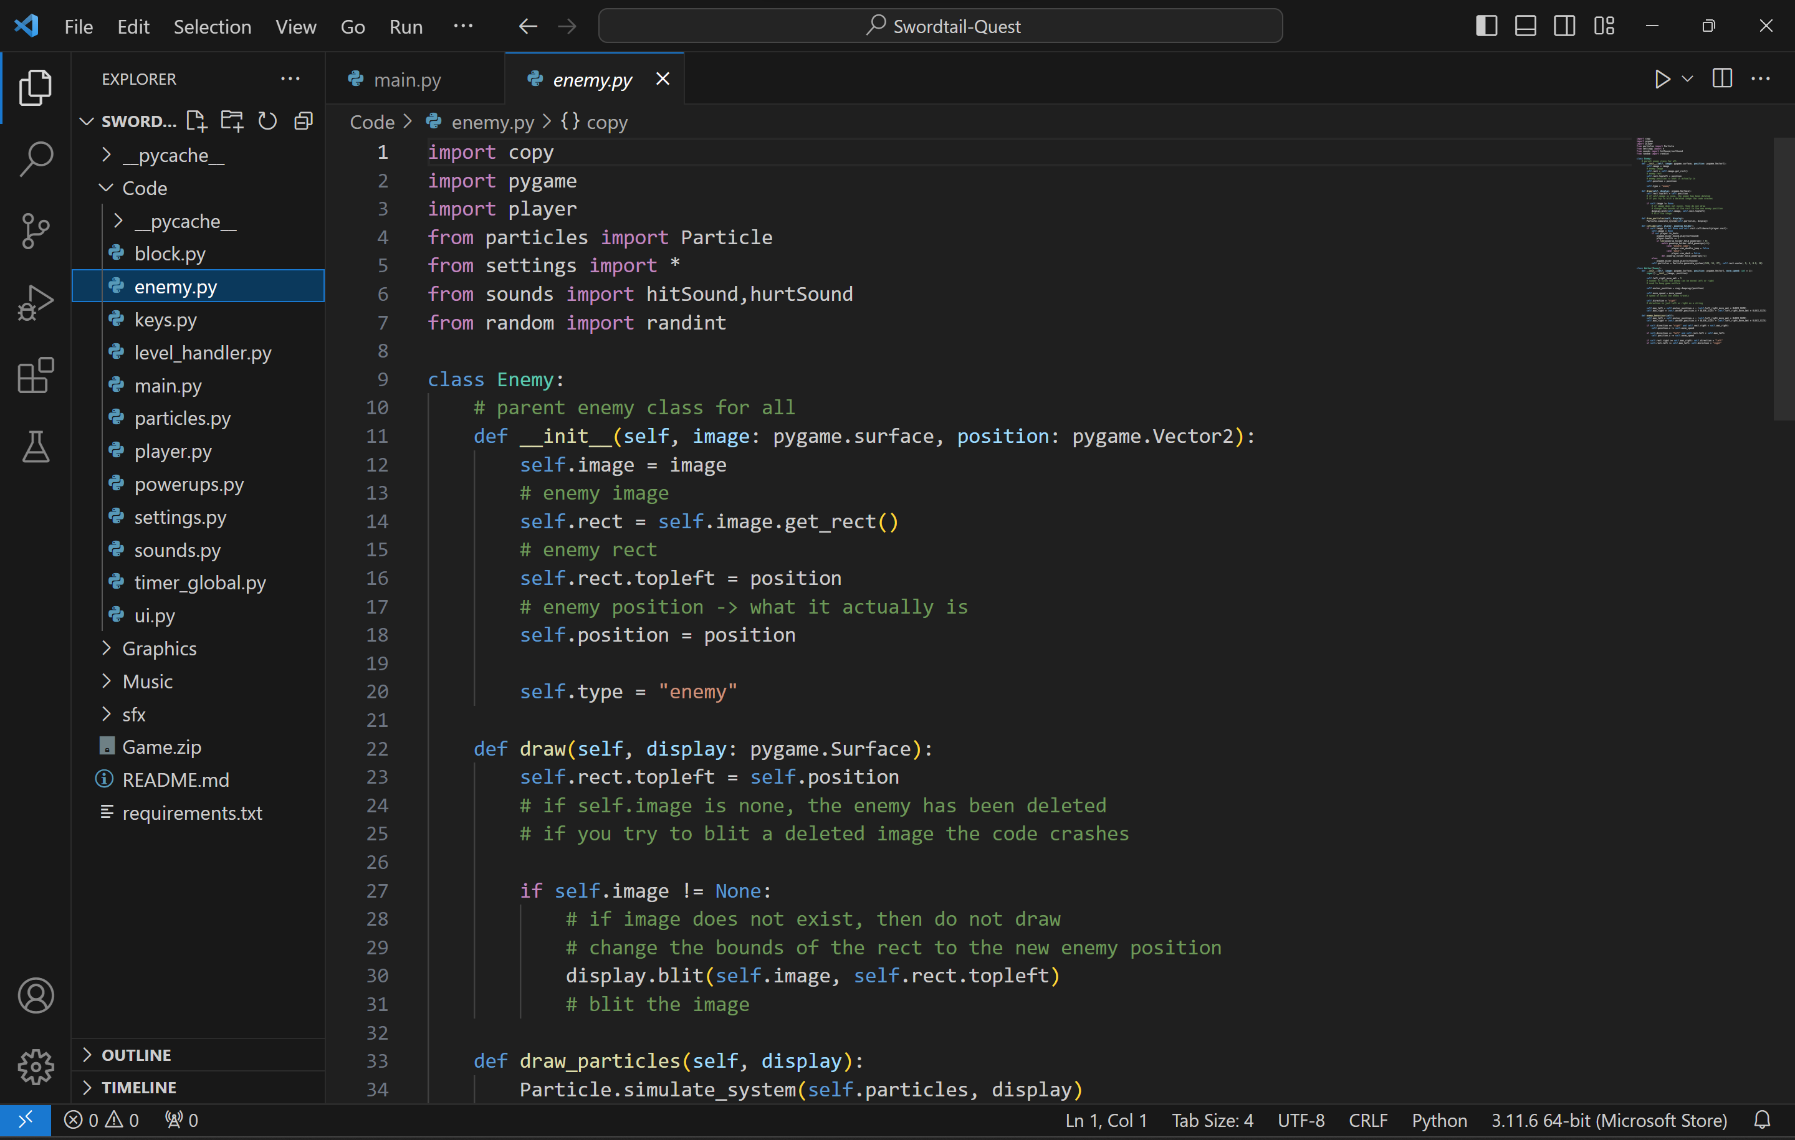Expand the Graphics folder
Image resolution: width=1795 pixels, height=1140 pixels.
click(159, 648)
